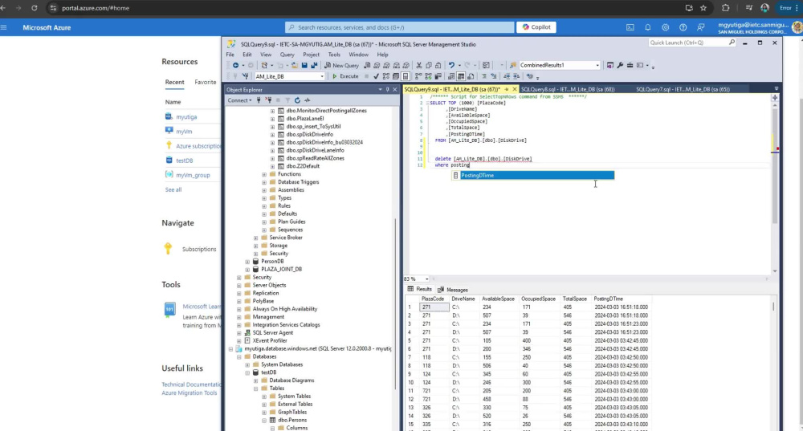Click the browser extensions puzzle icon

[x=725, y=8]
